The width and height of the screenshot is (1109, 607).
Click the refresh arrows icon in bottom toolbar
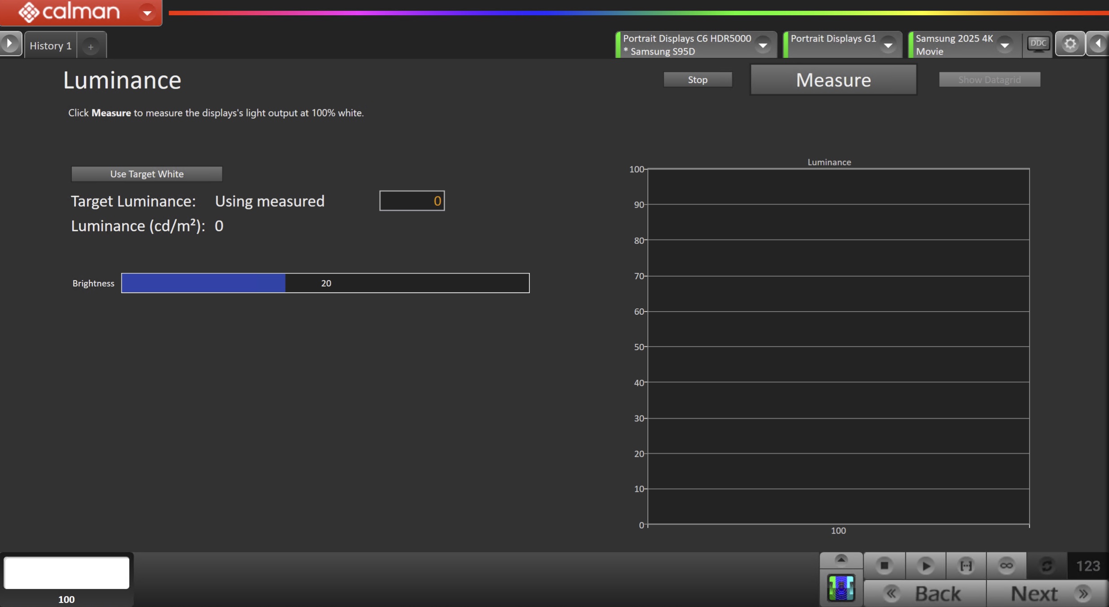click(1047, 566)
